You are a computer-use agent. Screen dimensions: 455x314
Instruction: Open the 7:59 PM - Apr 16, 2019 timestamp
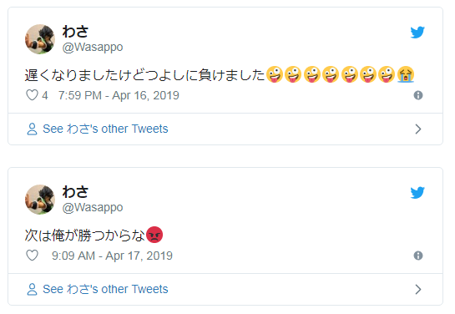click(x=119, y=95)
